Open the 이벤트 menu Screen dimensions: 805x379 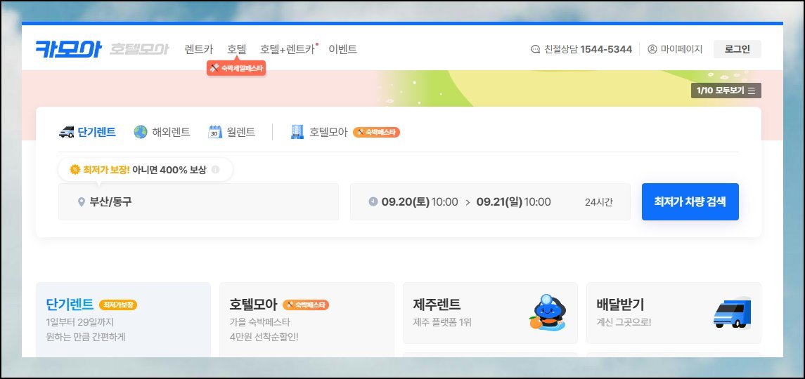pyautogui.click(x=342, y=49)
